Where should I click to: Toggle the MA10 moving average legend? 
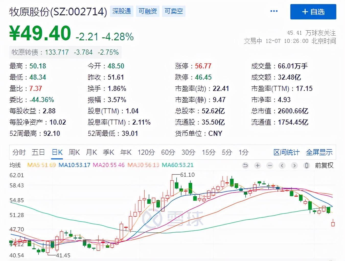pos(74,165)
